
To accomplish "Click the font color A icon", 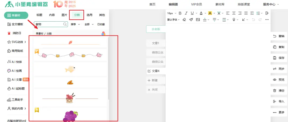I will pyautogui.click(x=201, y=13).
